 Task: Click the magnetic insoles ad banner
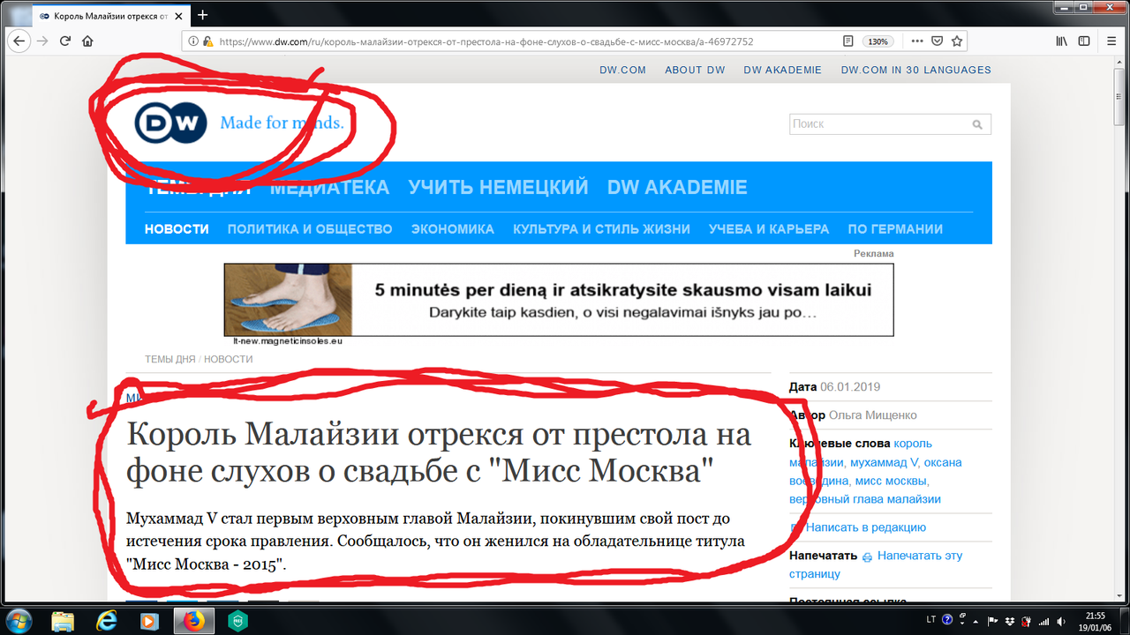[x=559, y=300]
